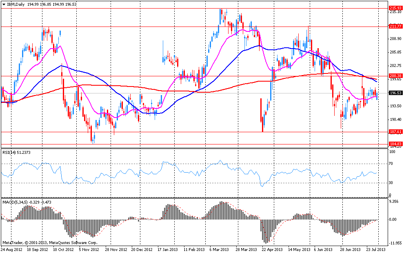
Task: Click the 10 Oct 2012 date label
Action: coord(63,250)
